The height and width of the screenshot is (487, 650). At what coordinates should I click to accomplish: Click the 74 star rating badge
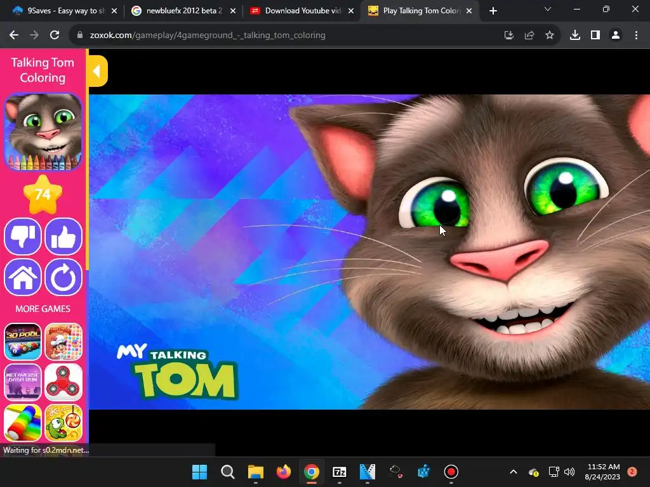(x=43, y=194)
